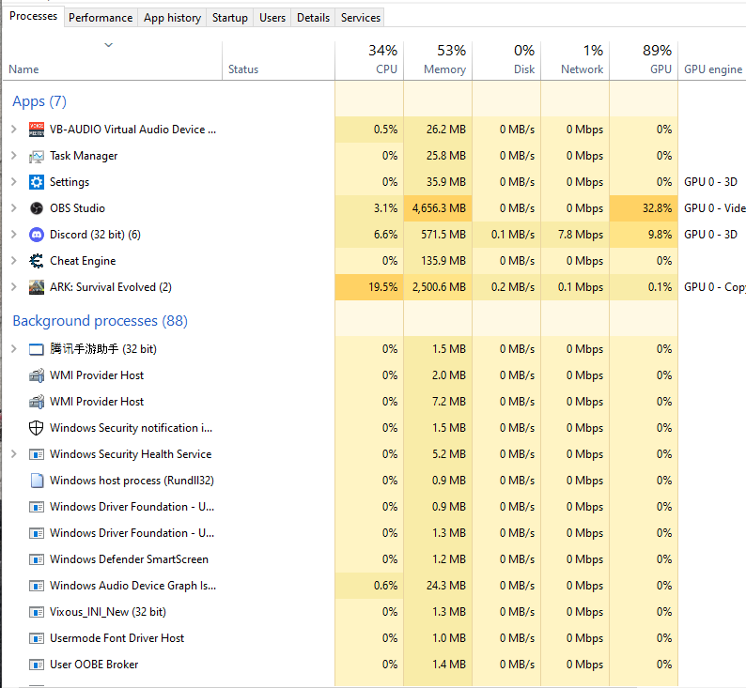
Task: Sort processes by Memory usage
Action: click(x=438, y=61)
